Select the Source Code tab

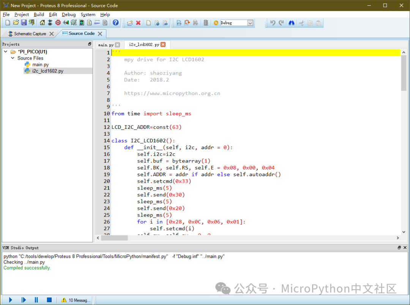[x=79, y=33]
